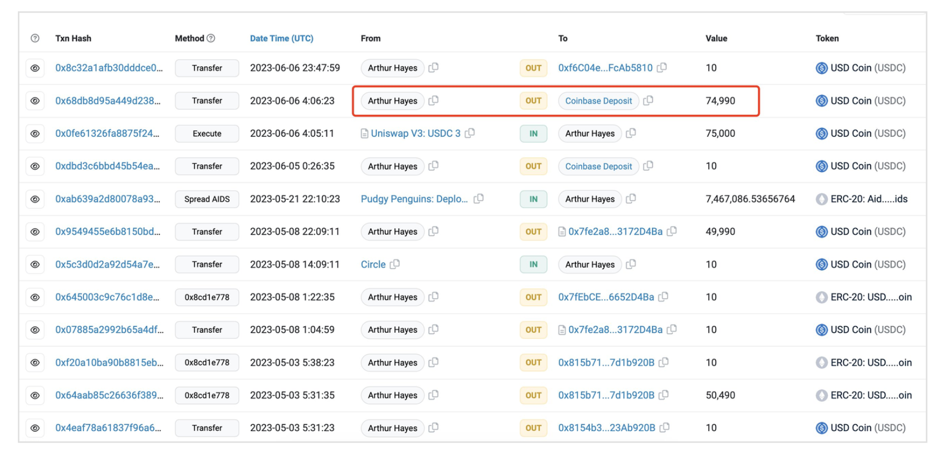This screenshot has width=949, height=460.
Task: Click the USDC coin icon in the 75,000 row
Action: [x=822, y=134]
